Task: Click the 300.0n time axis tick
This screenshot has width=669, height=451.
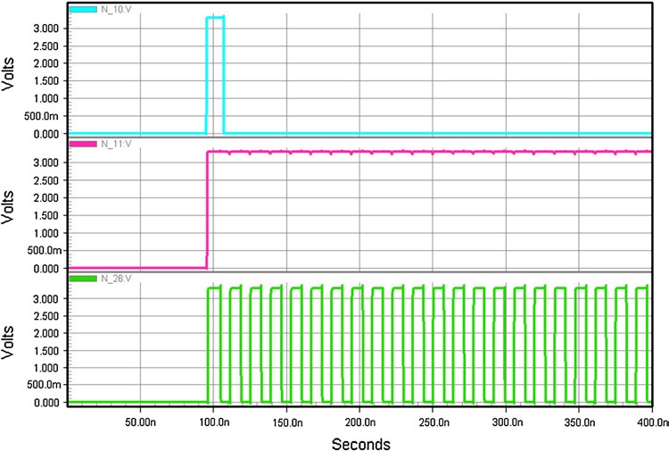Action: [505, 419]
